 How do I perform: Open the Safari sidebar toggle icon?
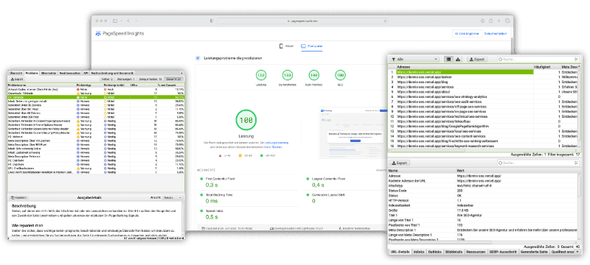pos(116,21)
